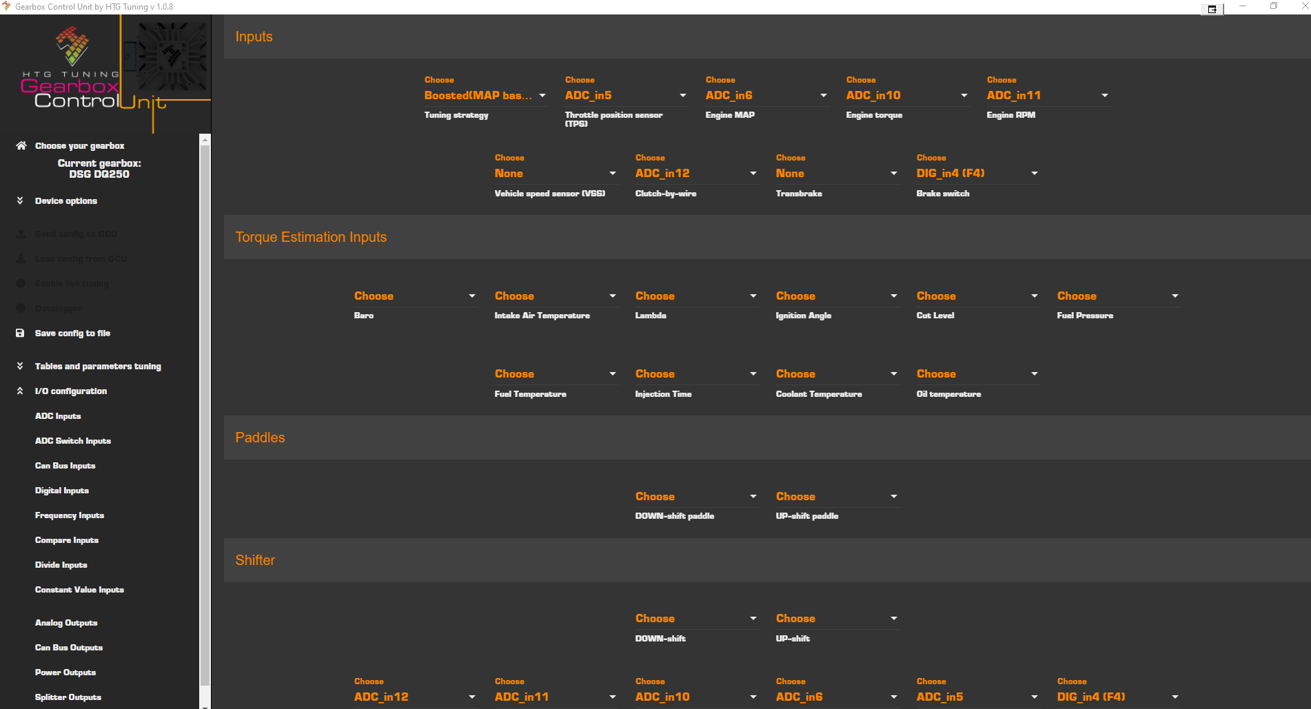Open ADC Inputs in the sidebar
Viewport: 1311px width, 709px height.
tap(58, 416)
